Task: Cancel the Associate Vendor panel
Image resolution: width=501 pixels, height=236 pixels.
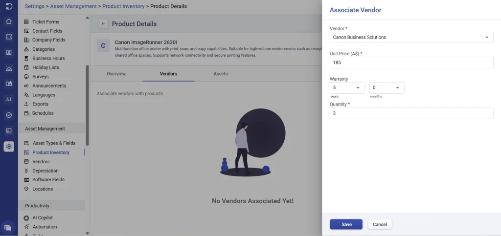Action: 380,224
